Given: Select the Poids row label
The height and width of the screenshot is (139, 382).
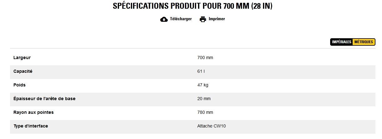Looking at the screenshot, I should click(x=19, y=85).
